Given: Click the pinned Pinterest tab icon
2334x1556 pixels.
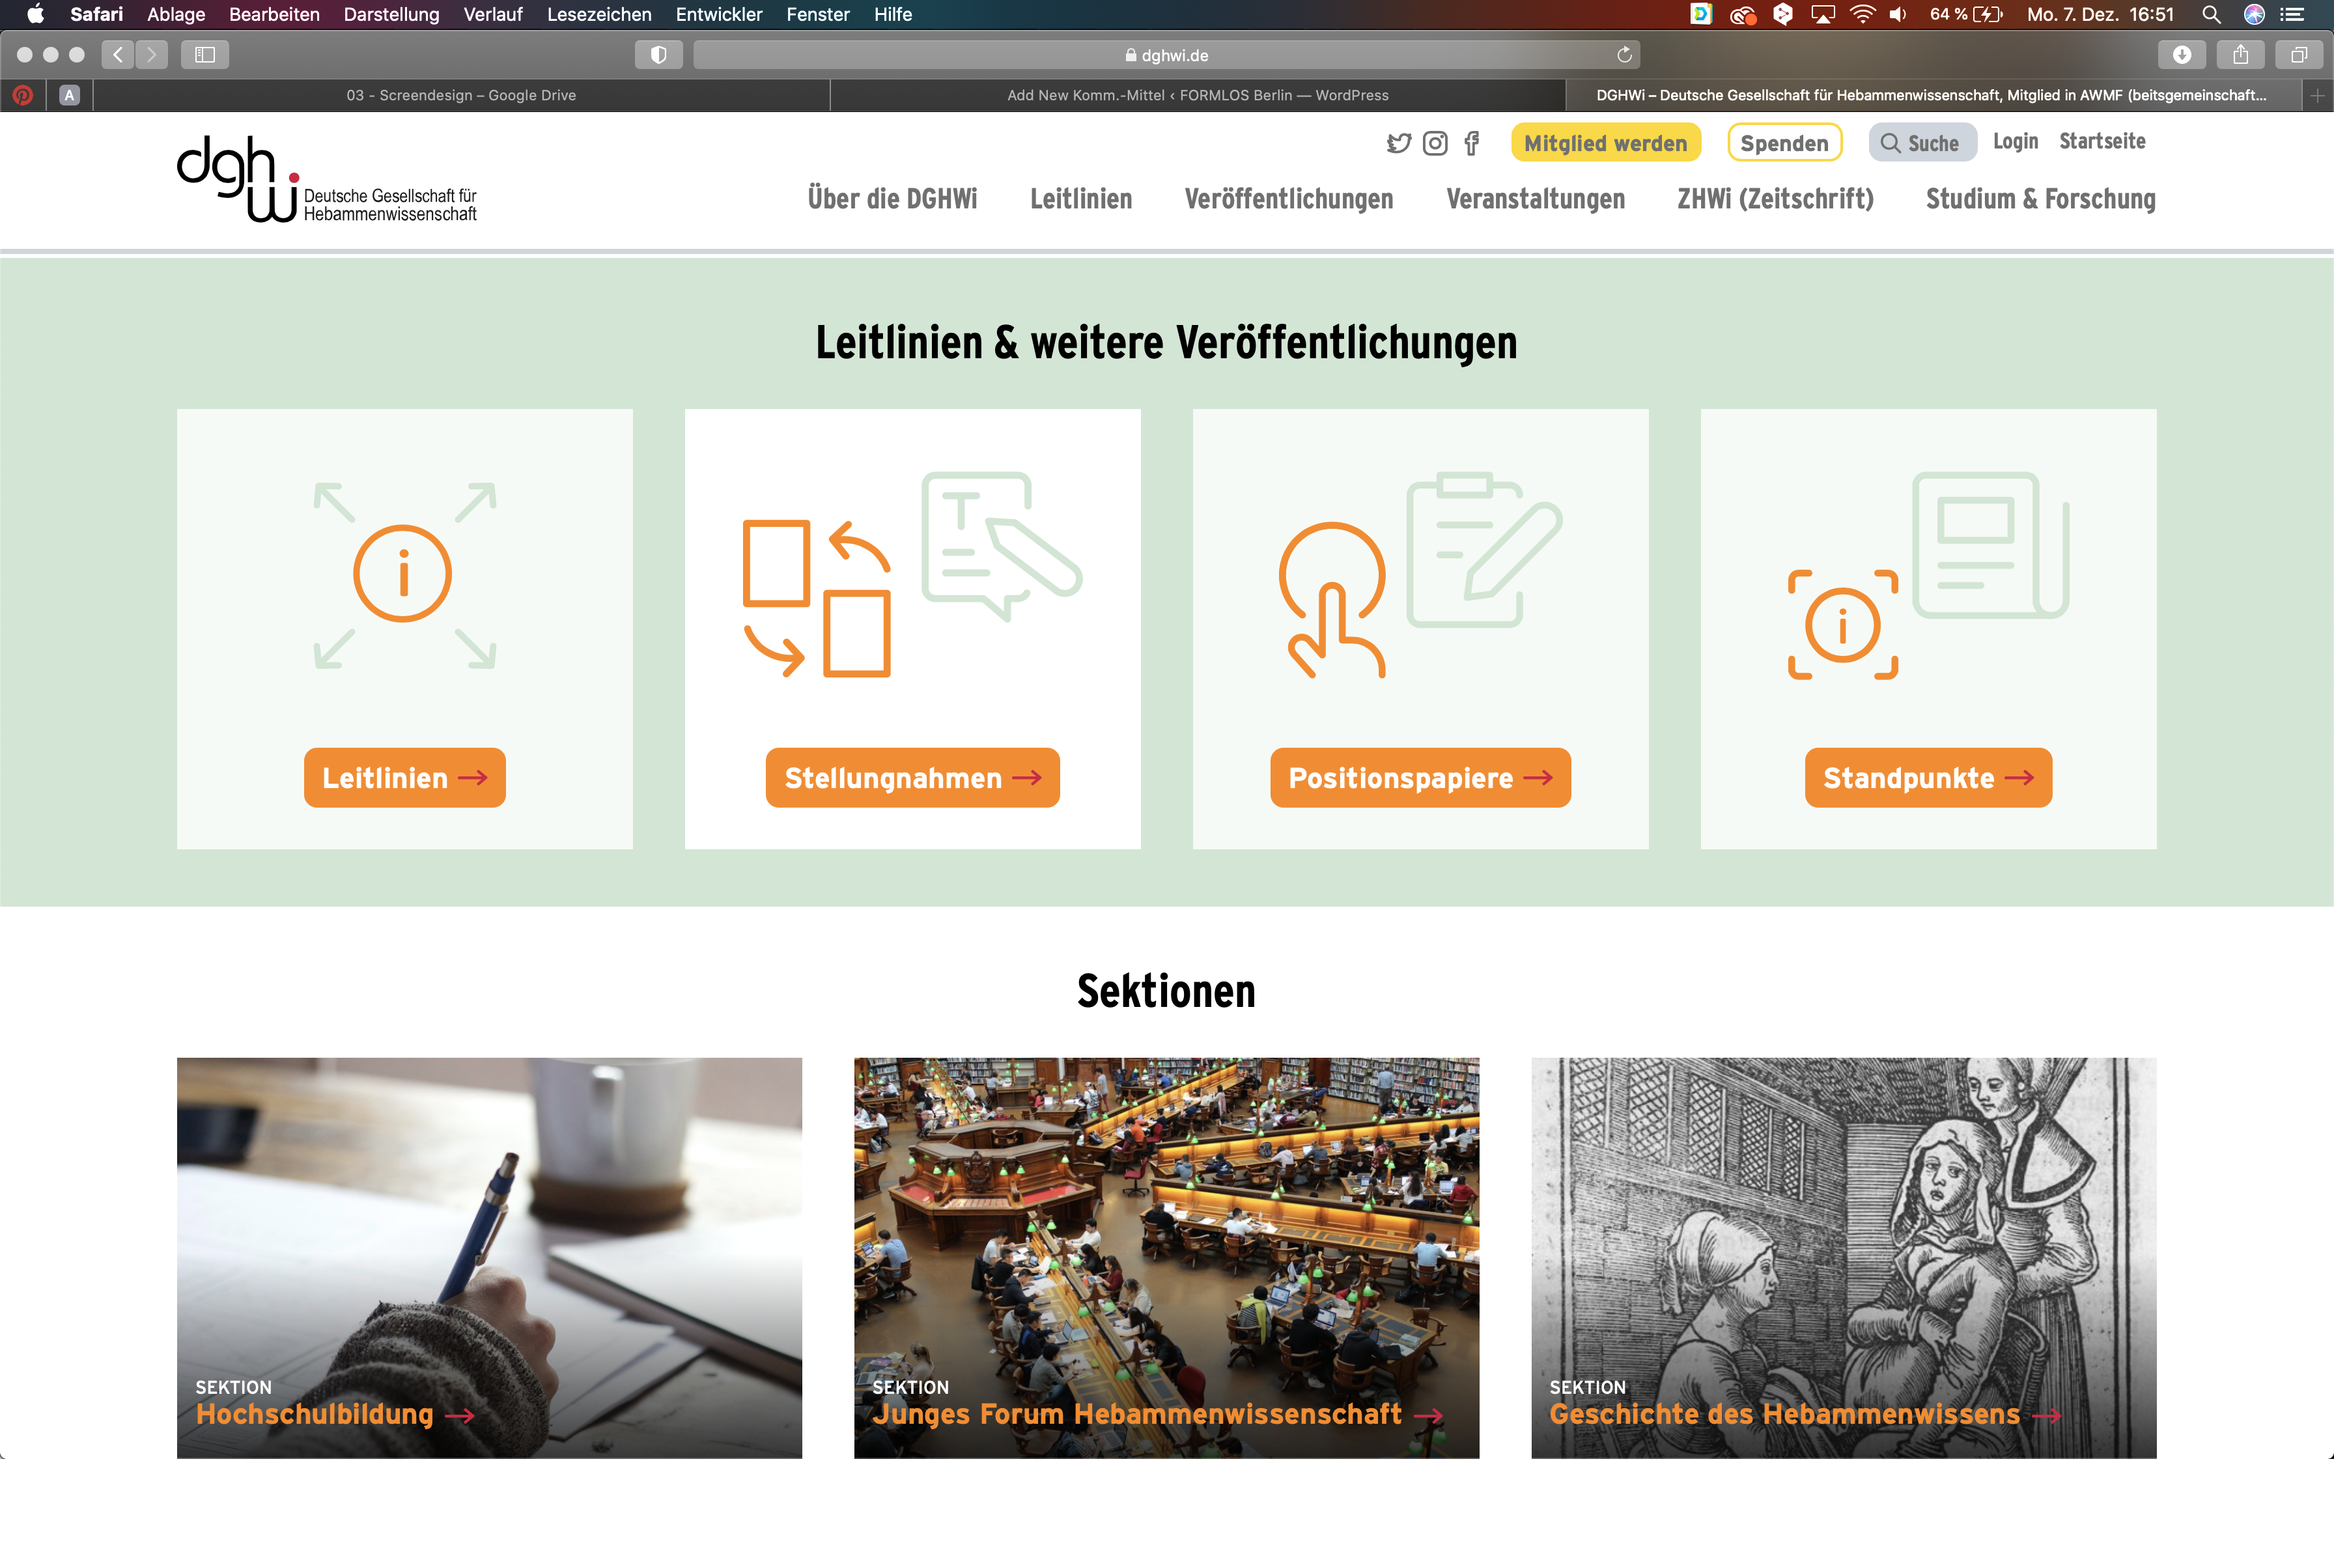Looking at the screenshot, I should tap(23, 95).
